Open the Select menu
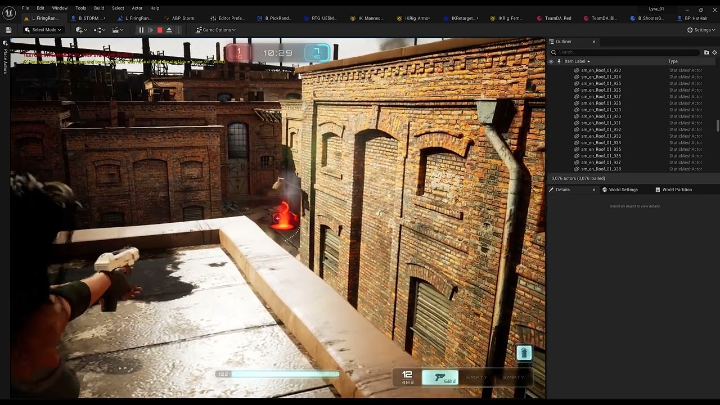 118,8
